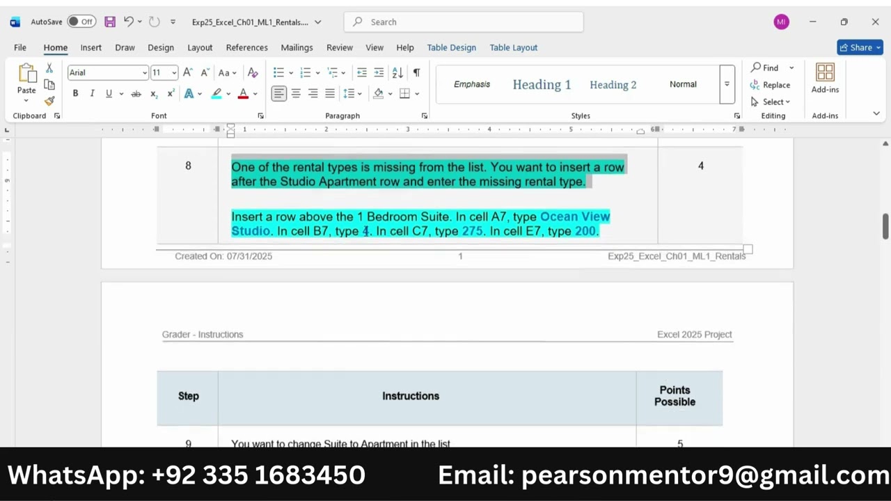
Task: Click the Paste clipboard icon
Action: [26, 73]
